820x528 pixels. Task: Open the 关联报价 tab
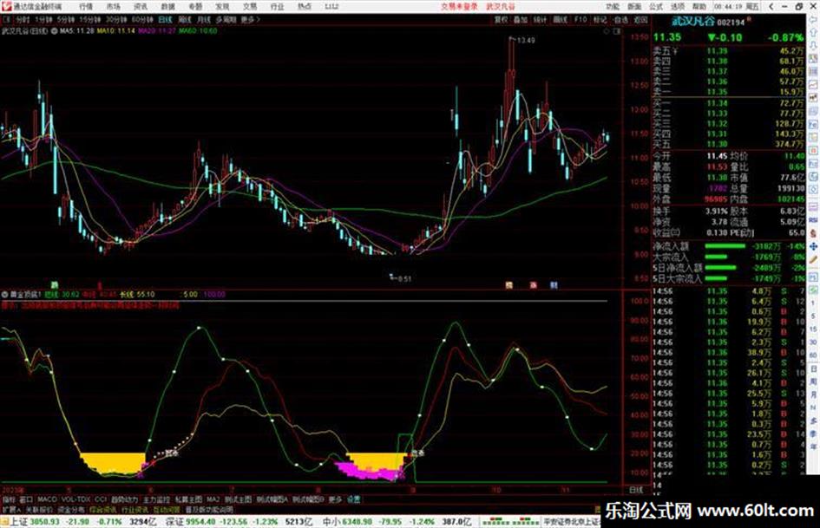40,509
